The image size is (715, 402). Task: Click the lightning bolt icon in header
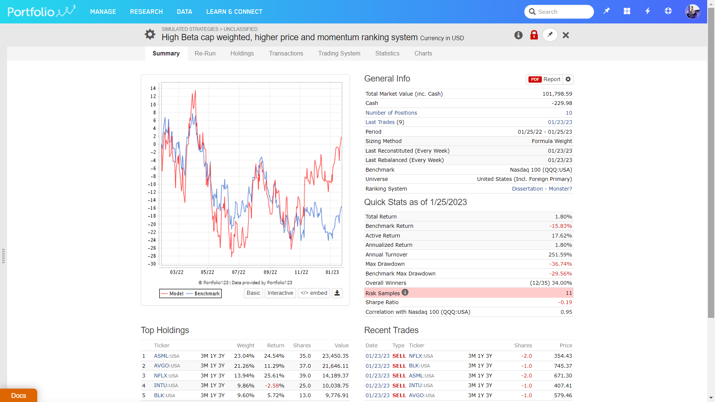(648, 11)
